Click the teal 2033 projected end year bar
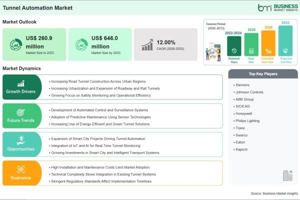This screenshot has height=200, width=300. (285, 41)
